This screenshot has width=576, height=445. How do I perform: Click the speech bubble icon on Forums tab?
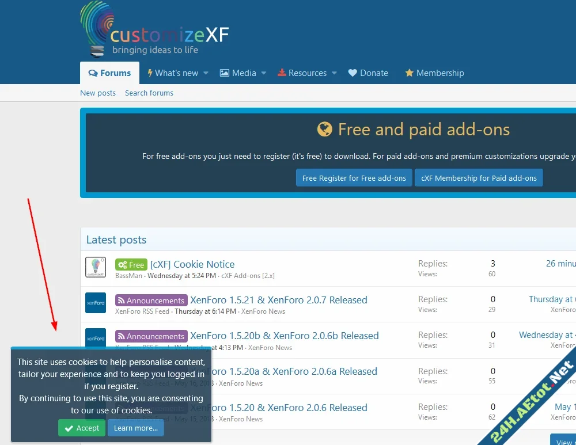click(93, 73)
